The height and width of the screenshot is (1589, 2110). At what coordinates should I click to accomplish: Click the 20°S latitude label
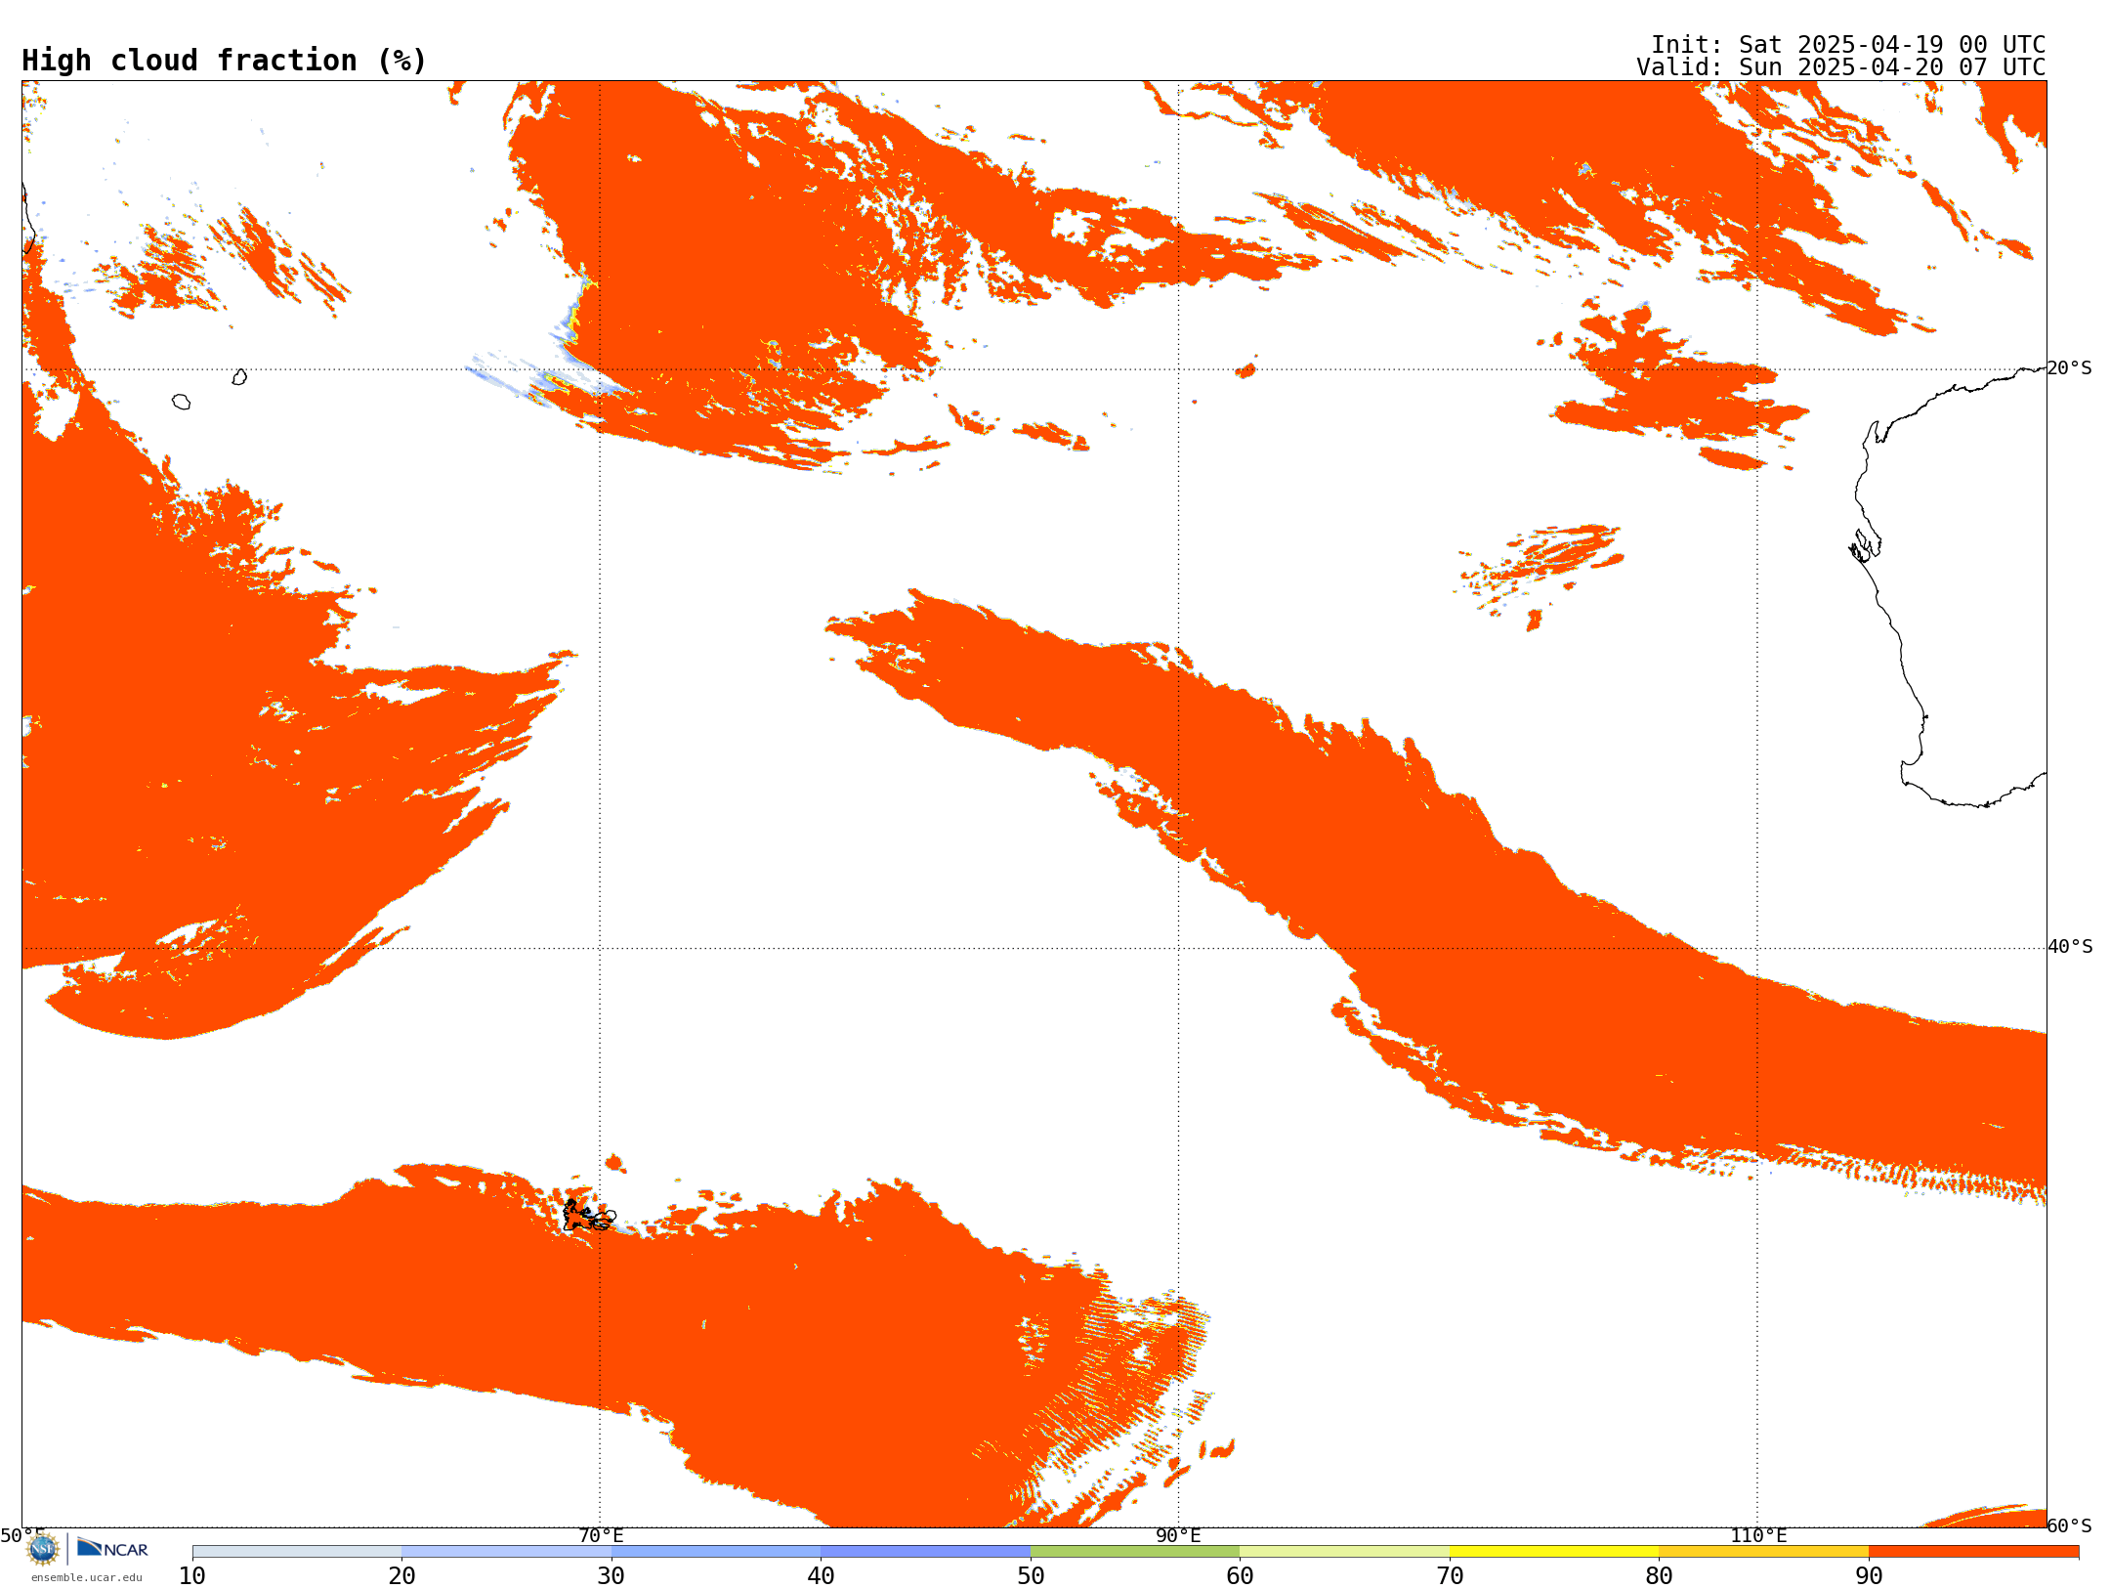[2070, 367]
